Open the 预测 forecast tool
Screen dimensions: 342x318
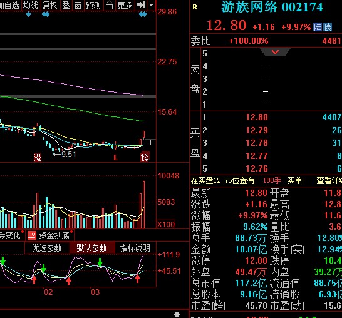93,5
